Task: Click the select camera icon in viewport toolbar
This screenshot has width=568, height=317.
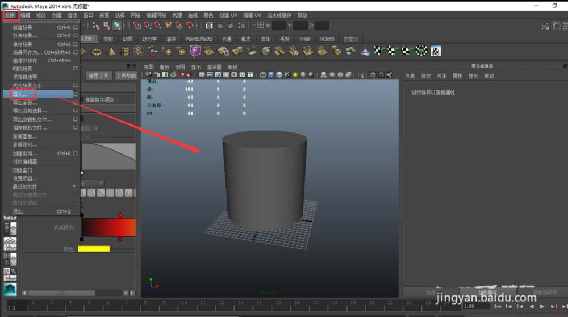Action: (x=148, y=74)
